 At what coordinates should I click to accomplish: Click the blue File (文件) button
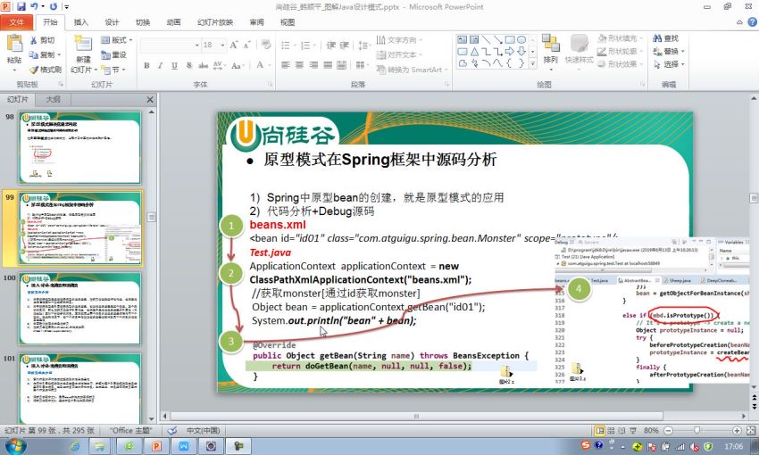tap(17, 22)
